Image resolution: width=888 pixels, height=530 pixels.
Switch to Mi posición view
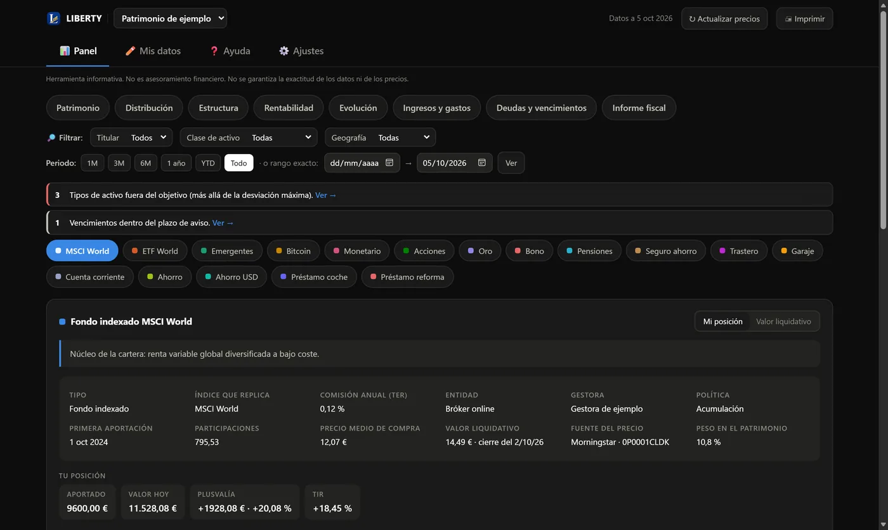click(x=723, y=321)
